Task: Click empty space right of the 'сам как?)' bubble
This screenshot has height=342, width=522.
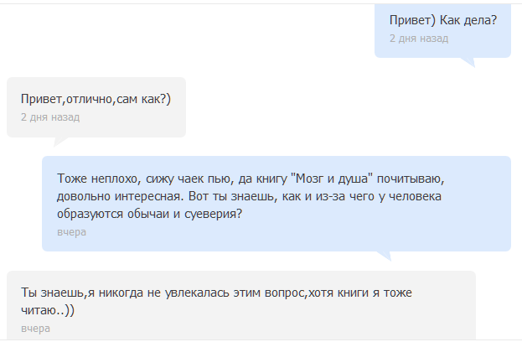Action: [280, 107]
